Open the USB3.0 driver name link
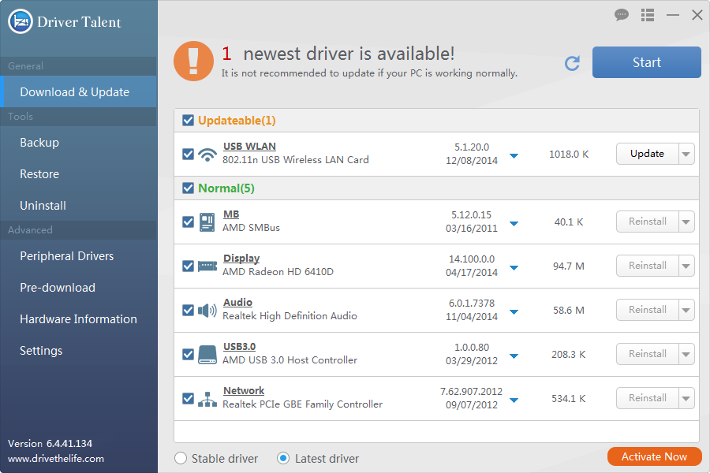The width and height of the screenshot is (710, 473). tap(239, 347)
